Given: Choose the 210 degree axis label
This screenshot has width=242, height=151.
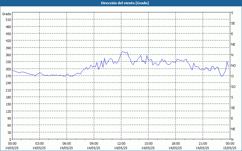Looking at the screenshot, I should pos(8,90).
